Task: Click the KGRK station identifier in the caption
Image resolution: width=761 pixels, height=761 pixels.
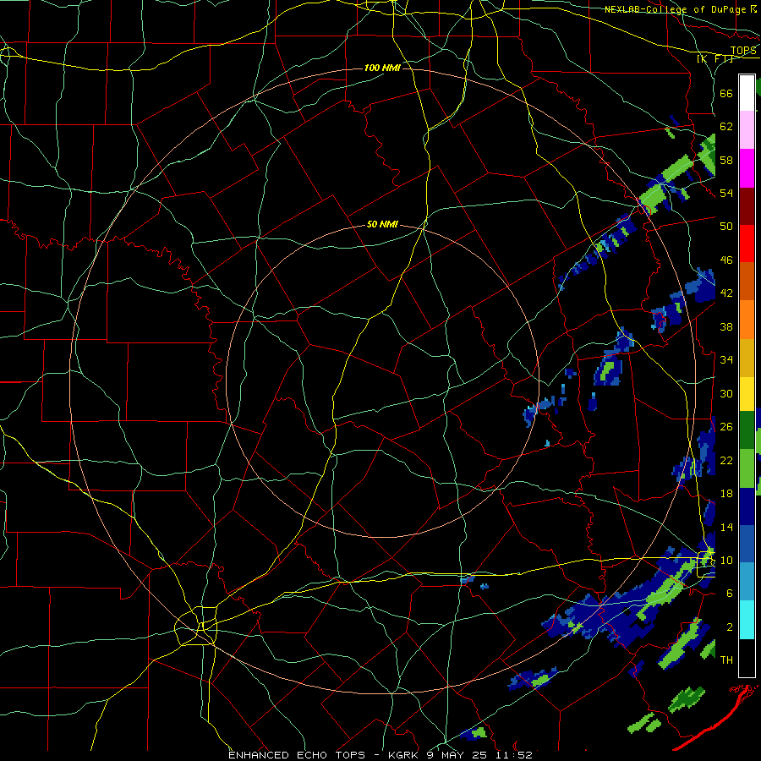Action: pyautogui.click(x=404, y=755)
